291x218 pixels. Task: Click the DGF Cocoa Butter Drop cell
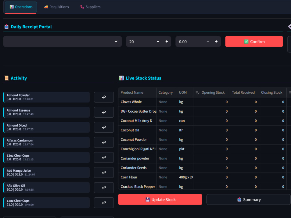(137, 111)
